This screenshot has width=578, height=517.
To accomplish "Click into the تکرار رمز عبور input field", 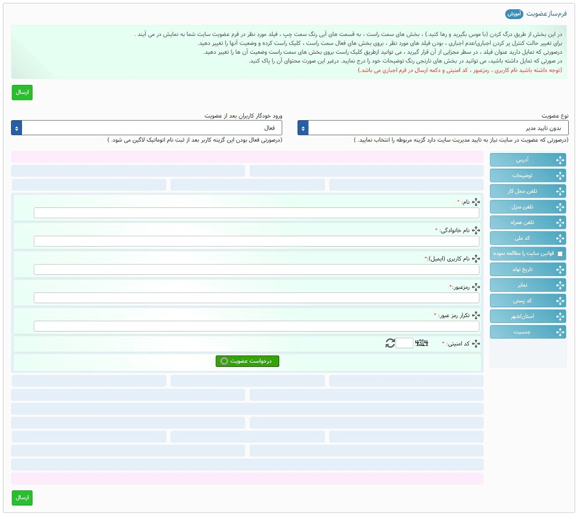I will click(x=256, y=326).
